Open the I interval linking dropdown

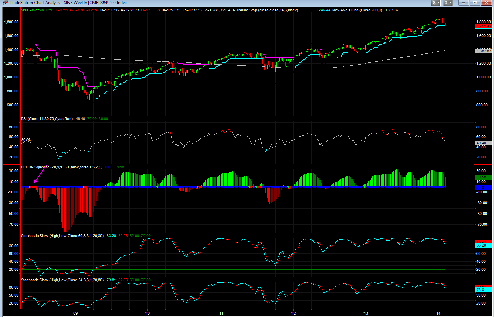point(448,3)
